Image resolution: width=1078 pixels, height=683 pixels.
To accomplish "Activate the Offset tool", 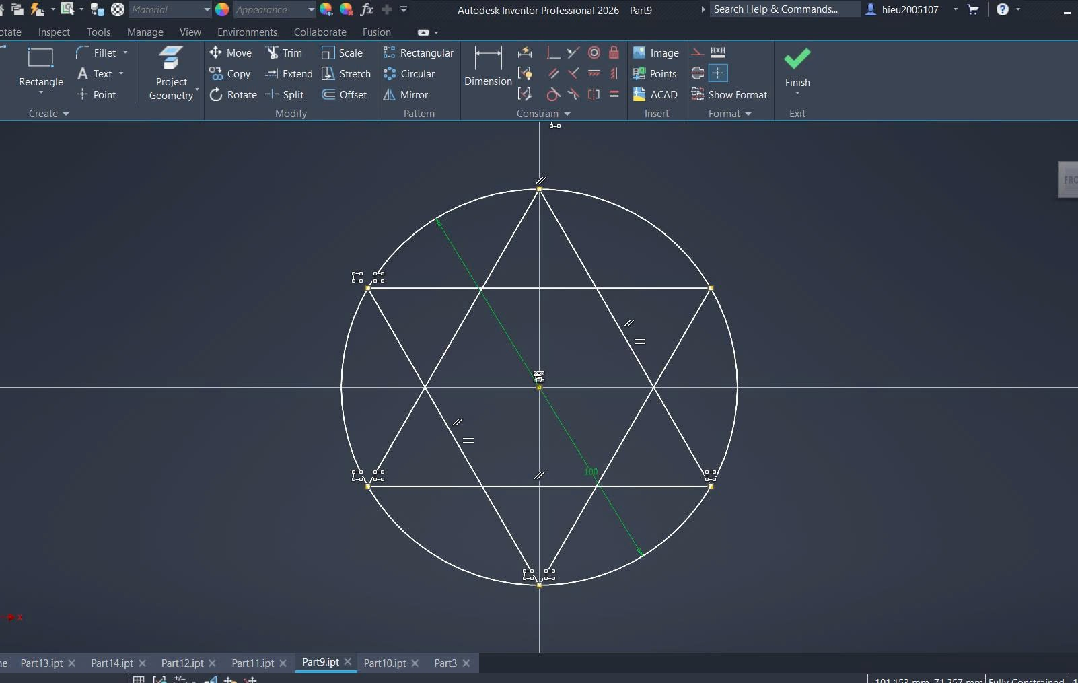I will [x=345, y=95].
